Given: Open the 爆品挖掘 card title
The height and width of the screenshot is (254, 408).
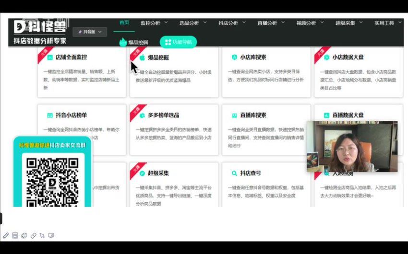Looking at the screenshot, I should [x=158, y=58].
